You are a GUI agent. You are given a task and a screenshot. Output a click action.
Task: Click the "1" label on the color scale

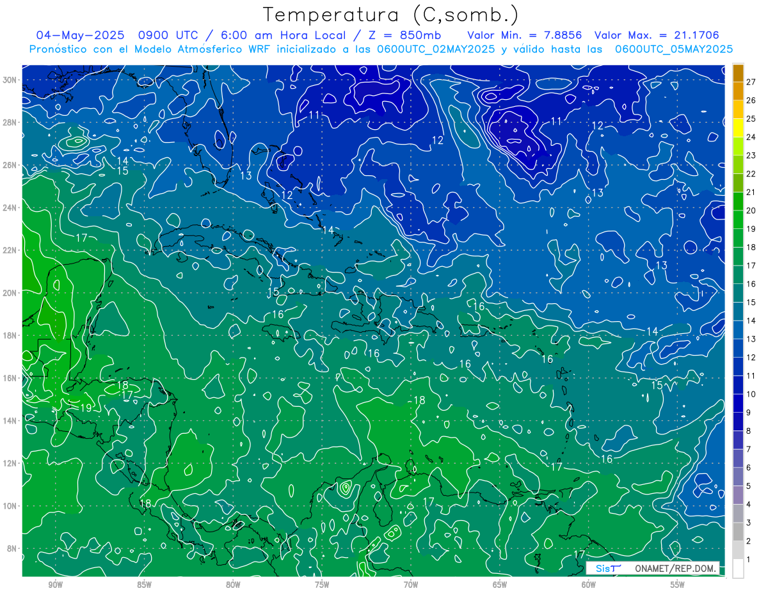click(x=748, y=559)
